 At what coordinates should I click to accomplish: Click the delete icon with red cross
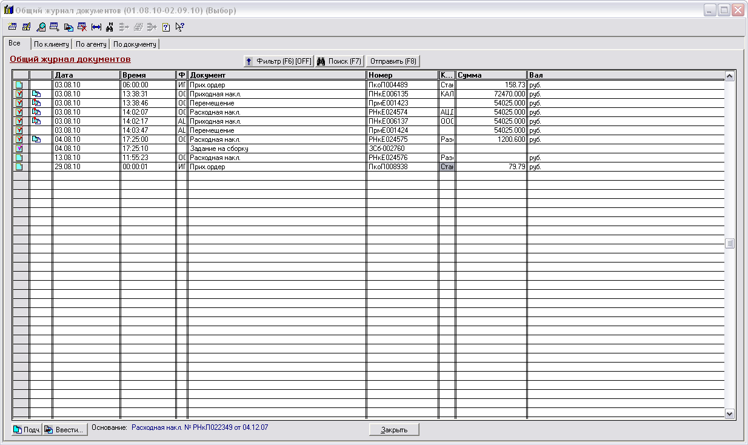[x=82, y=27]
